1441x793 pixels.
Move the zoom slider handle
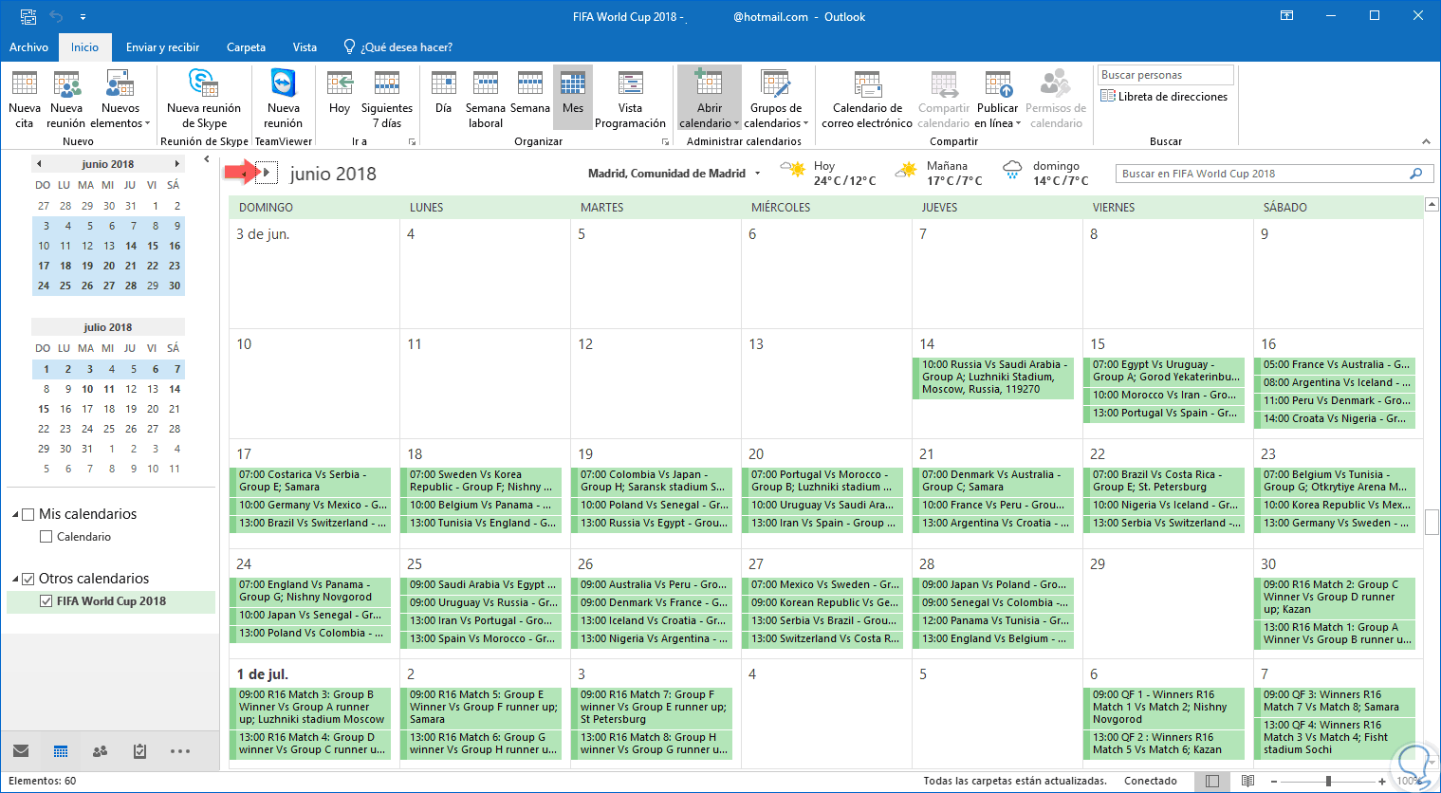(1328, 781)
